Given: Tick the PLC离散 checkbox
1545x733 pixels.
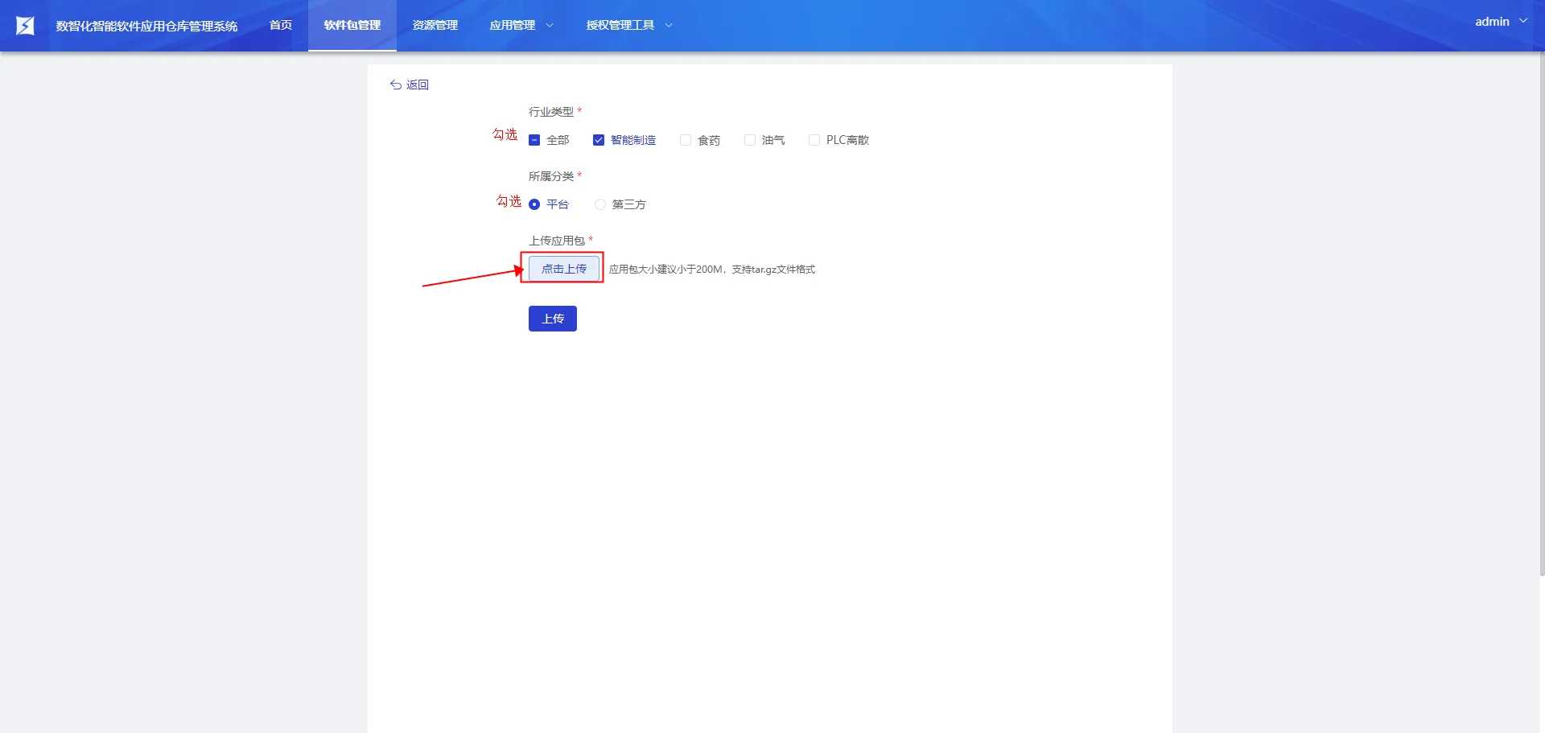Looking at the screenshot, I should point(814,140).
